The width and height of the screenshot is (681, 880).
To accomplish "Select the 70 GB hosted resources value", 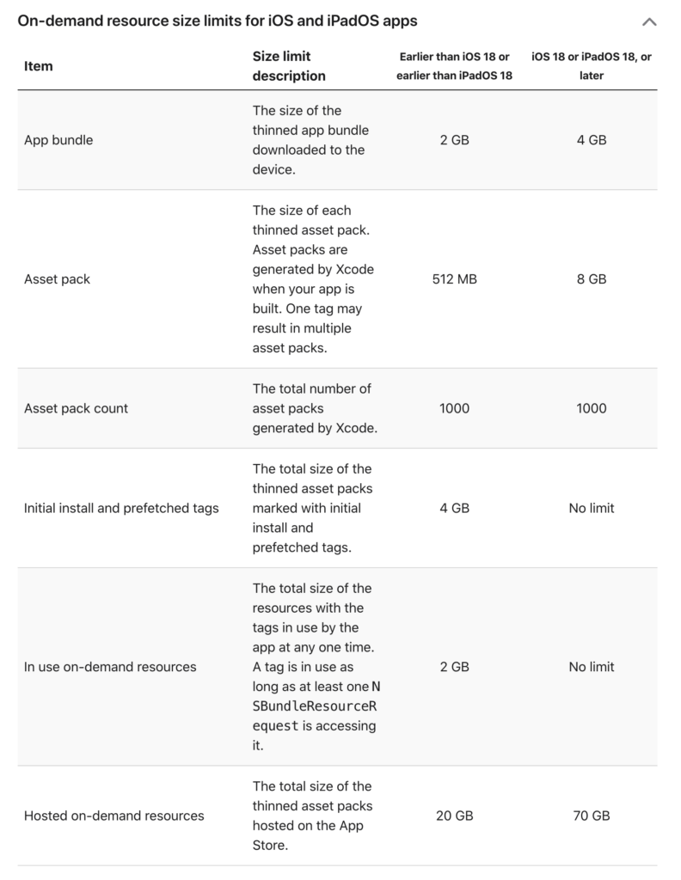I will (592, 816).
